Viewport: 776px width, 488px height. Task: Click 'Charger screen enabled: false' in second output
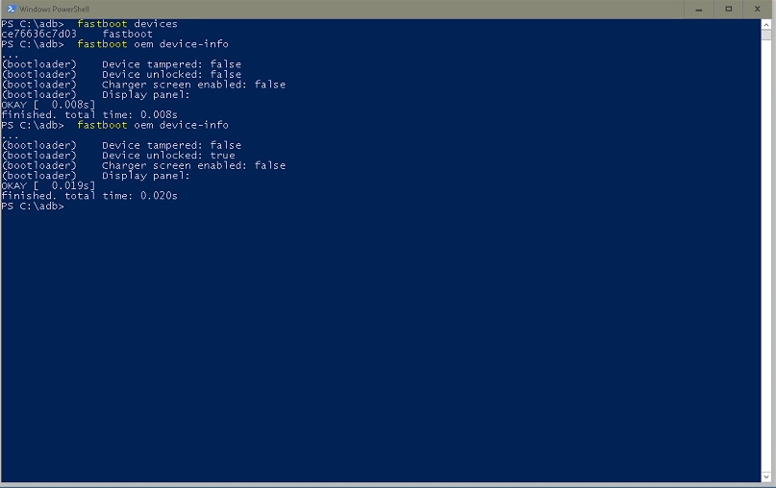click(193, 165)
